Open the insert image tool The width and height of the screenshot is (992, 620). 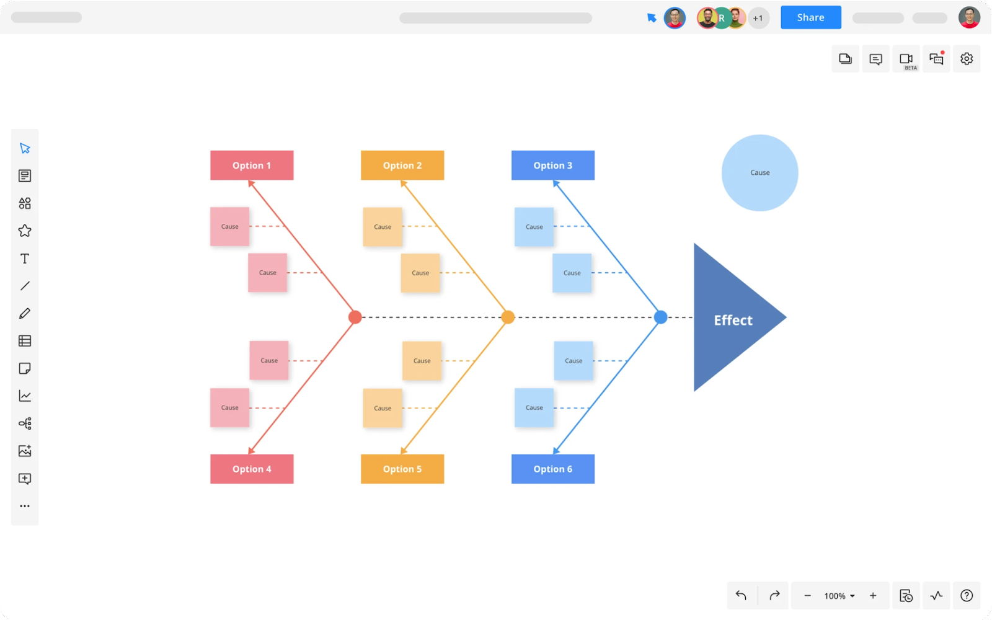pos(25,451)
